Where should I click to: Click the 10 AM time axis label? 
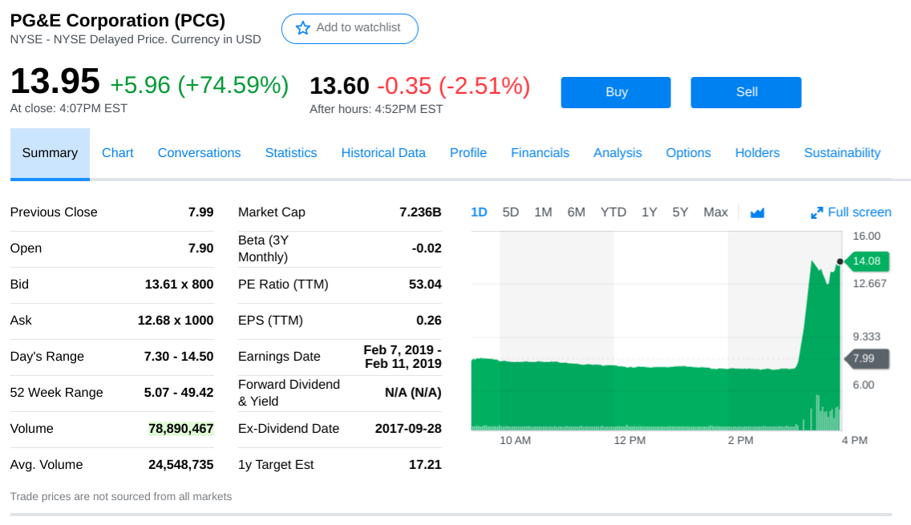click(516, 441)
